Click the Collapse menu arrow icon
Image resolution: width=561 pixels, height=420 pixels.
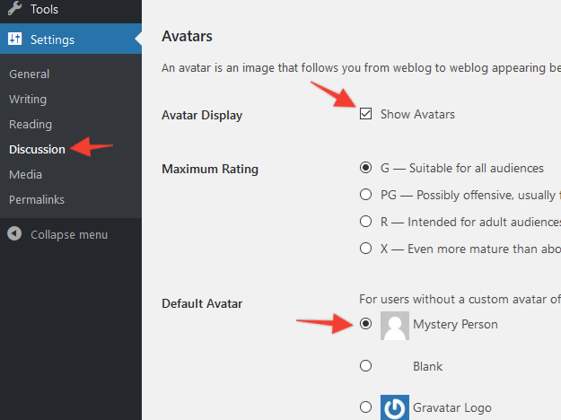pyautogui.click(x=14, y=233)
